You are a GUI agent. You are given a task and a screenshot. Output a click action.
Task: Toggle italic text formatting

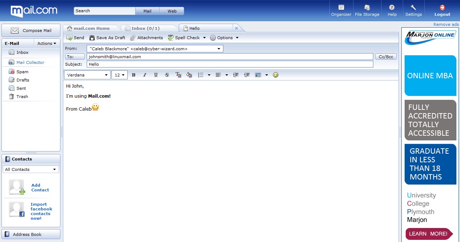click(145, 75)
